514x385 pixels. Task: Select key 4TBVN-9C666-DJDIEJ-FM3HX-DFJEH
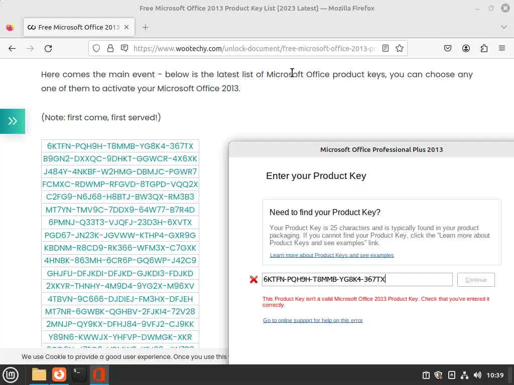coord(120,299)
